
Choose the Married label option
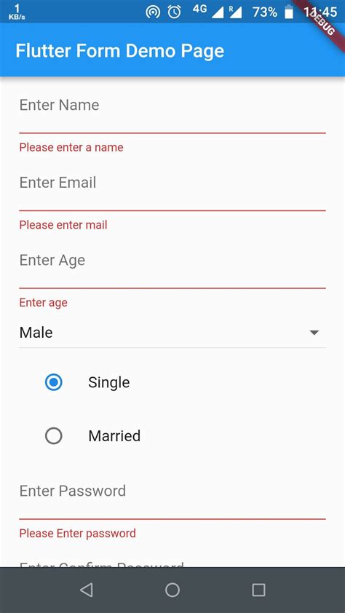(x=114, y=436)
